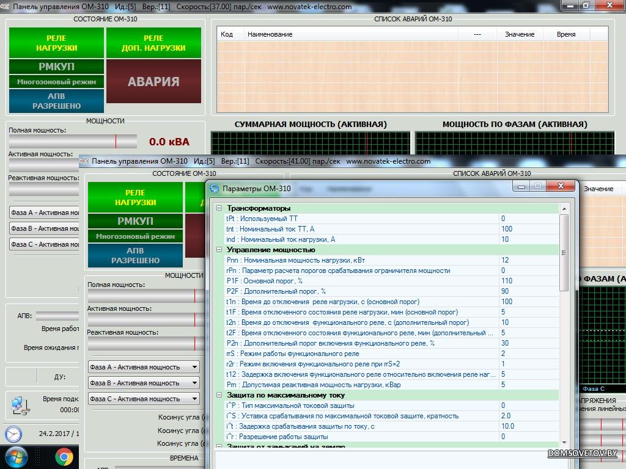Select the row P2n : Дополнительный порог включения функционального реле

[x=391, y=343]
